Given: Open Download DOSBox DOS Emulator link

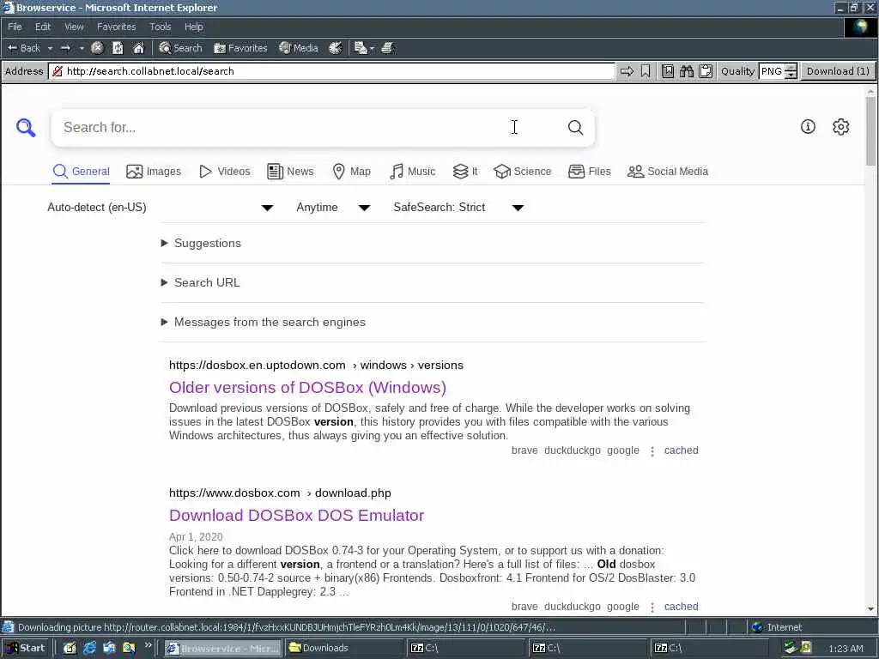Looking at the screenshot, I should tap(296, 516).
